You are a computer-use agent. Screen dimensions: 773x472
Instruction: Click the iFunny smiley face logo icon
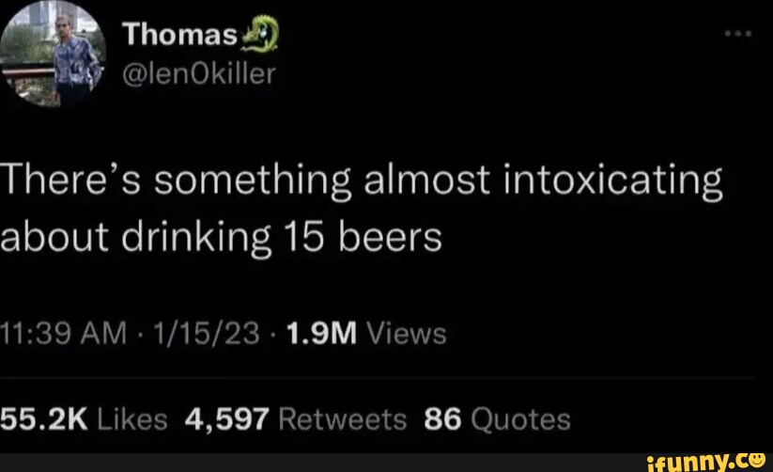coord(757,461)
